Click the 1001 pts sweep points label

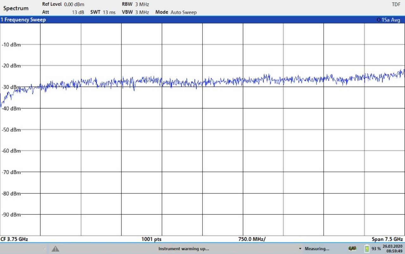[151, 239]
